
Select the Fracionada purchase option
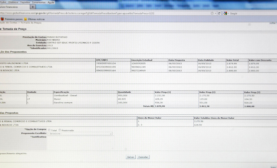click(x=60, y=130)
